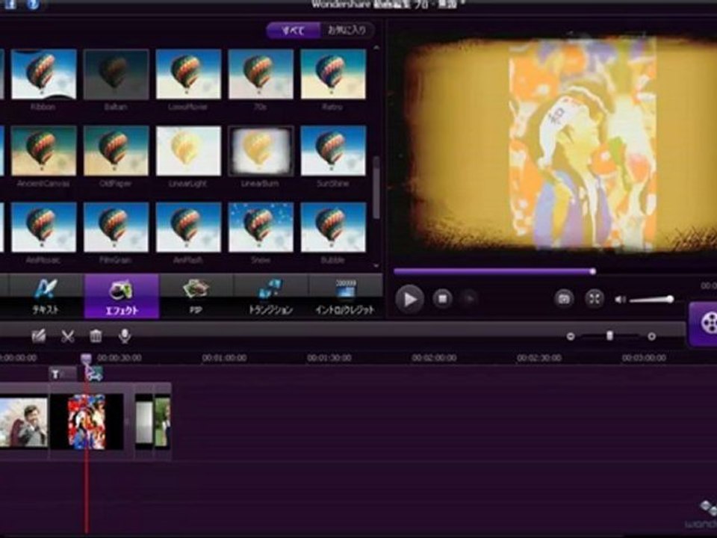Adjust the preview volume slider
Image resolution: width=717 pixels, height=538 pixels.
(651, 300)
